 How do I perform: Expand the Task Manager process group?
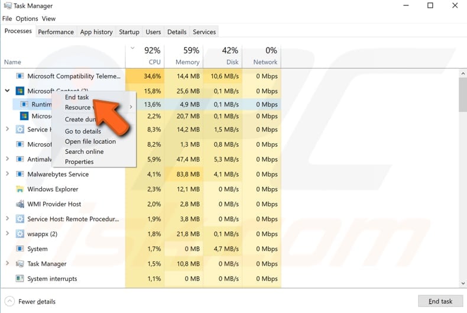point(8,263)
